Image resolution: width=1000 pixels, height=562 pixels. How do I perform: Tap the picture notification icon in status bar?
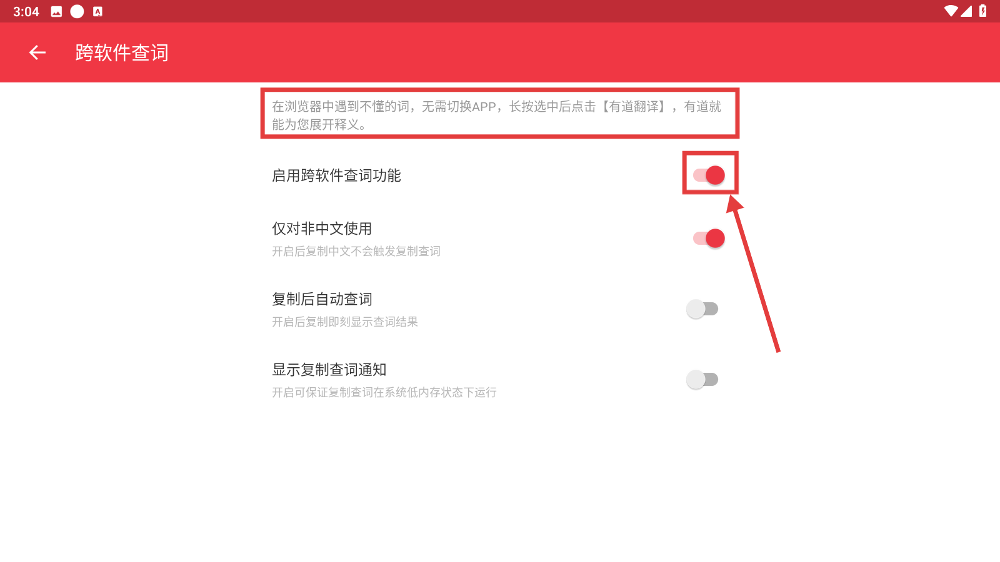pyautogui.click(x=56, y=11)
